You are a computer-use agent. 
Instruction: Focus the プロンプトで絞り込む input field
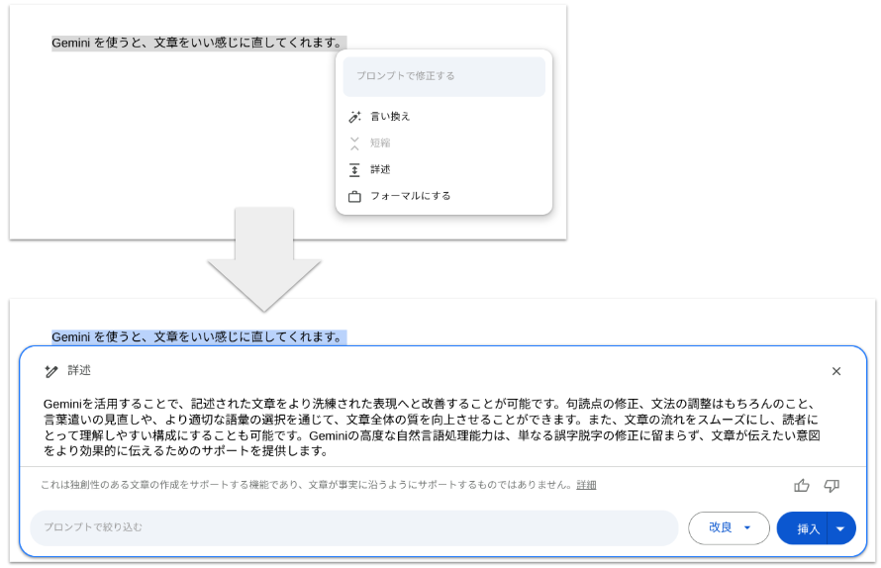tap(354, 528)
